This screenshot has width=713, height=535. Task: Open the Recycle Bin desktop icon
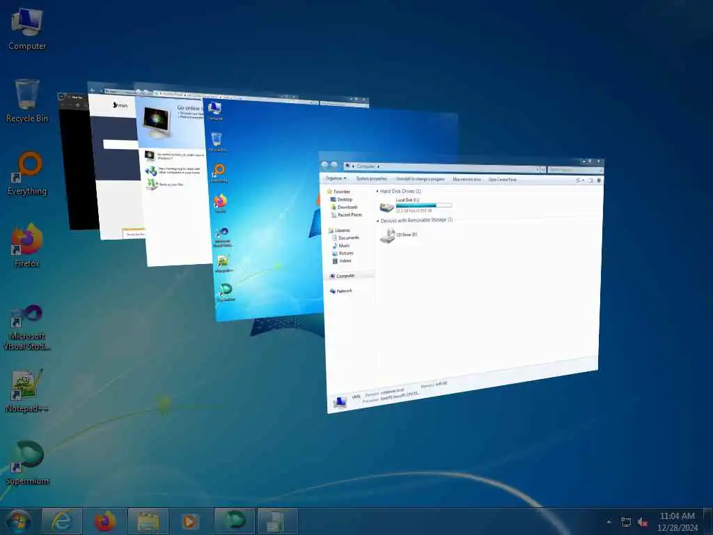coord(27,101)
